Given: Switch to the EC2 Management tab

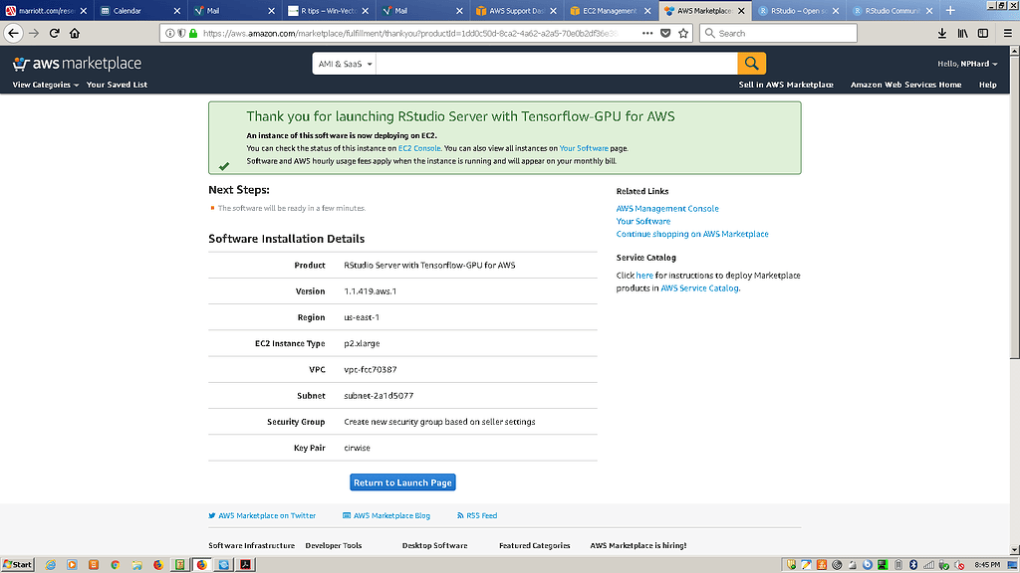Looking at the screenshot, I should click(x=611, y=10).
